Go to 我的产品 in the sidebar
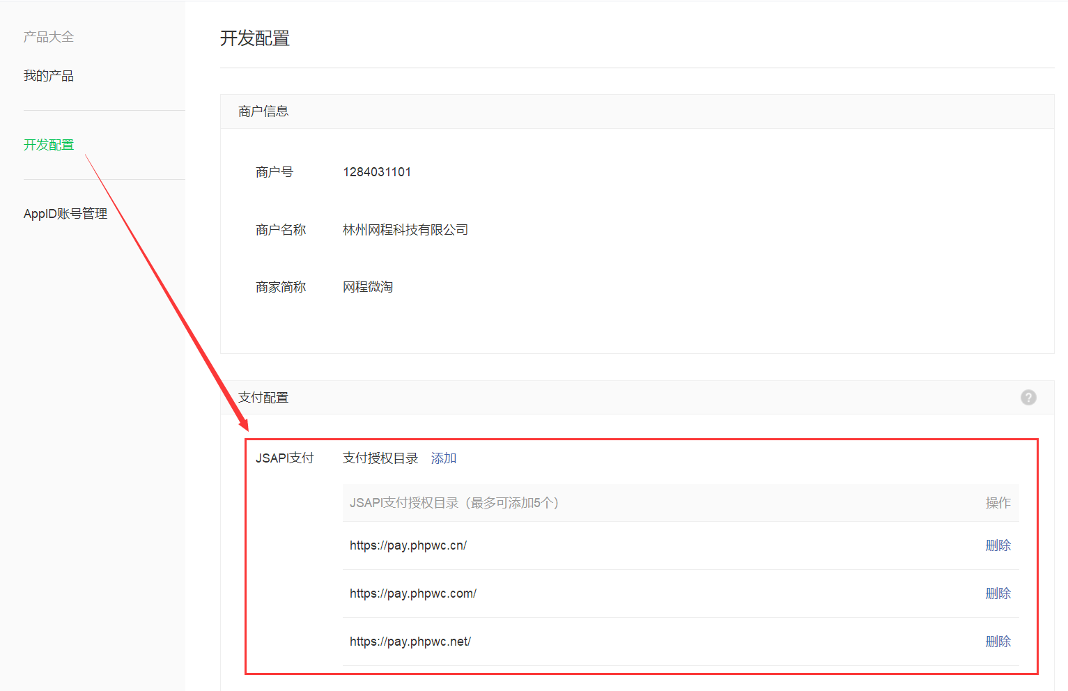Image resolution: width=1068 pixels, height=691 pixels. click(49, 76)
